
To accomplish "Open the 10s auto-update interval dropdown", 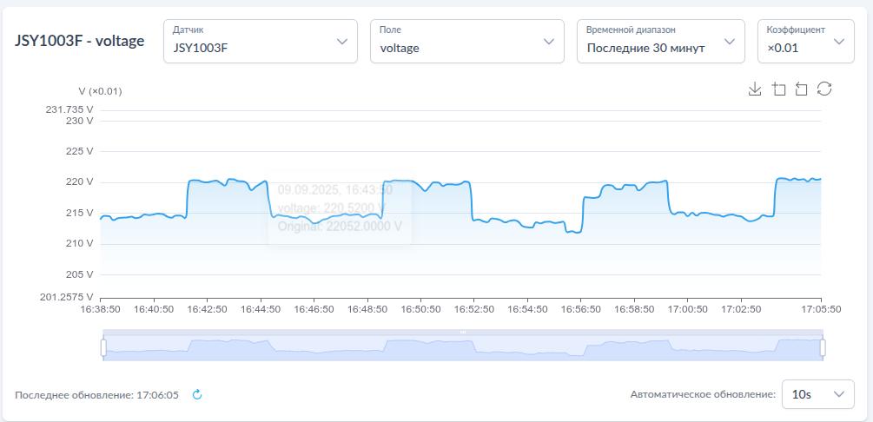I will 817,394.
